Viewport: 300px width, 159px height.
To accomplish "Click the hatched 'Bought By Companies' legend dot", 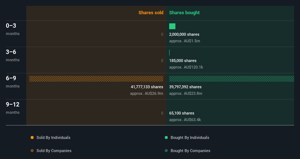I will coord(166,151).
